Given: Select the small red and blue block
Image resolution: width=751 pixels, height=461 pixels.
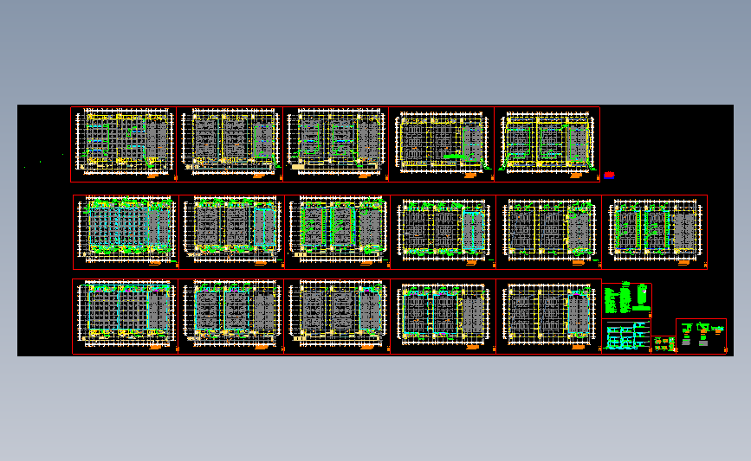Looking at the screenshot, I should [x=609, y=175].
